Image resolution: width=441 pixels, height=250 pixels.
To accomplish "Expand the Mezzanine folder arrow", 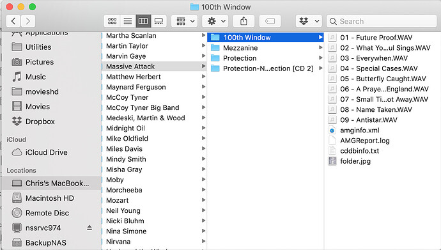I will point(320,47).
